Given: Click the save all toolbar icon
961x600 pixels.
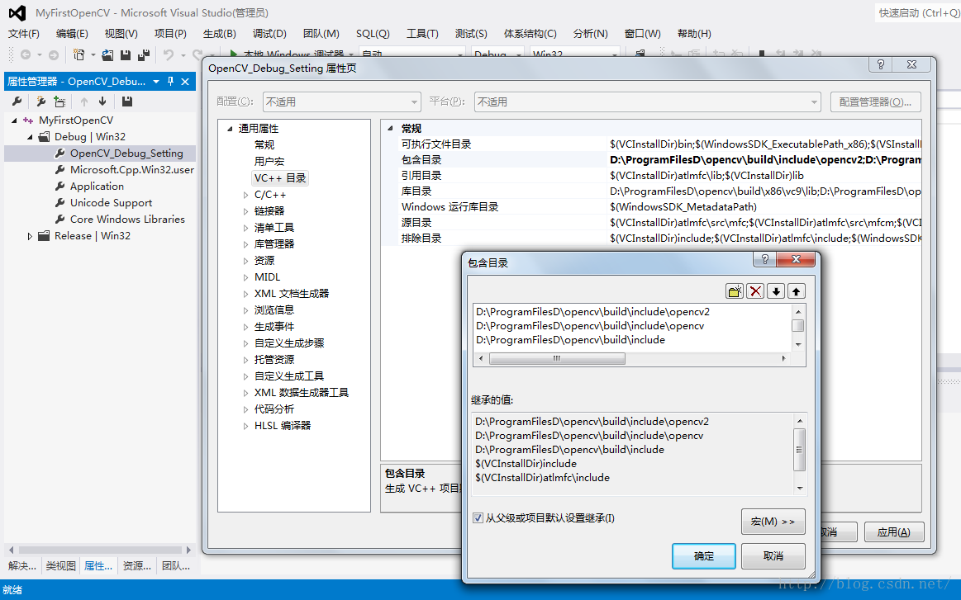Looking at the screenshot, I should 144,54.
